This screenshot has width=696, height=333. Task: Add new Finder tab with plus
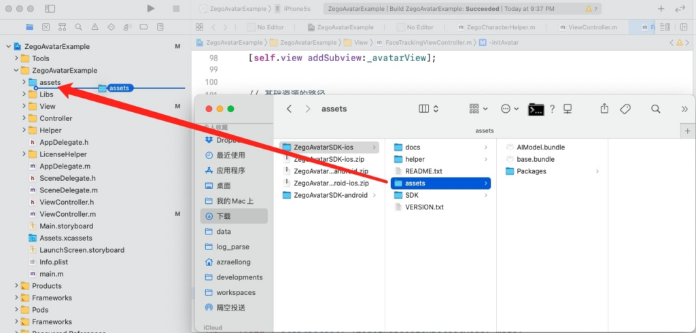688,131
